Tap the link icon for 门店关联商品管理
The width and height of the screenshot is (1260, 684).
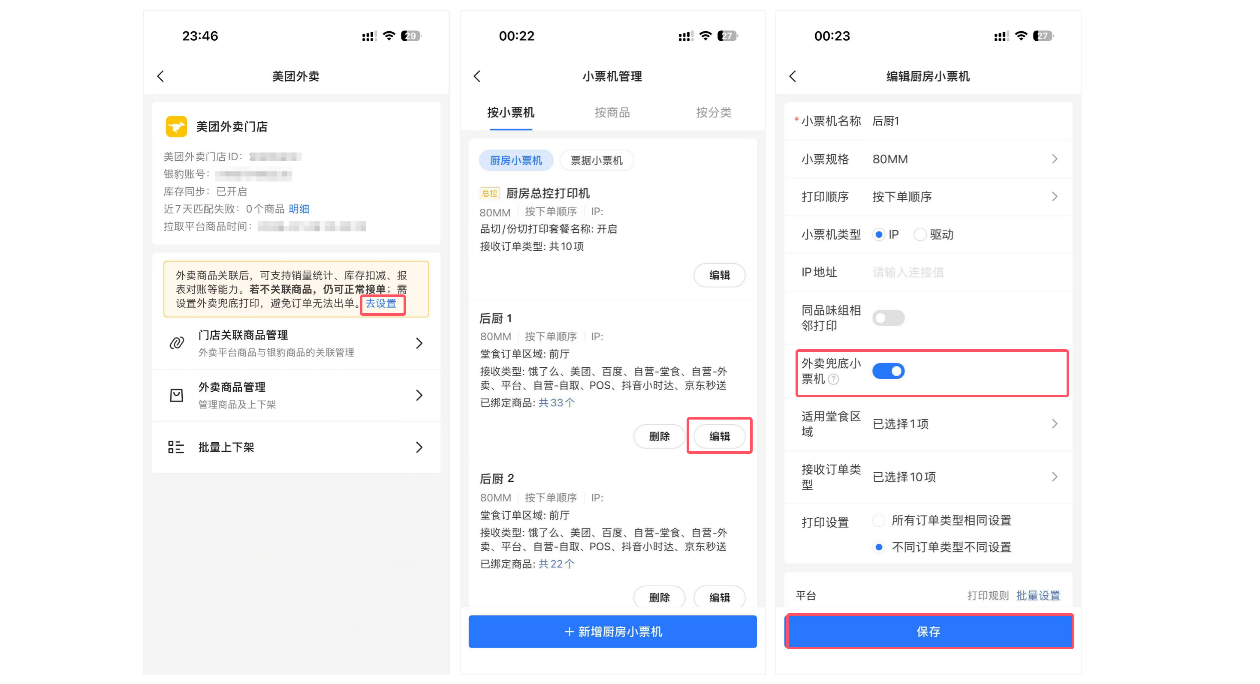point(177,343)
